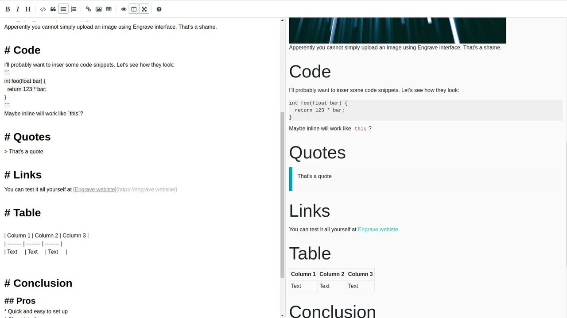
Task: Click the 'Links' heading in preview
Action: tap(310, 211)
